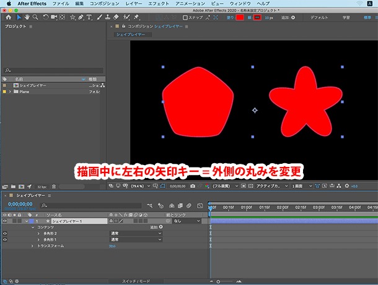Expand the 多角形 1 group

click(x=38, y=240)
